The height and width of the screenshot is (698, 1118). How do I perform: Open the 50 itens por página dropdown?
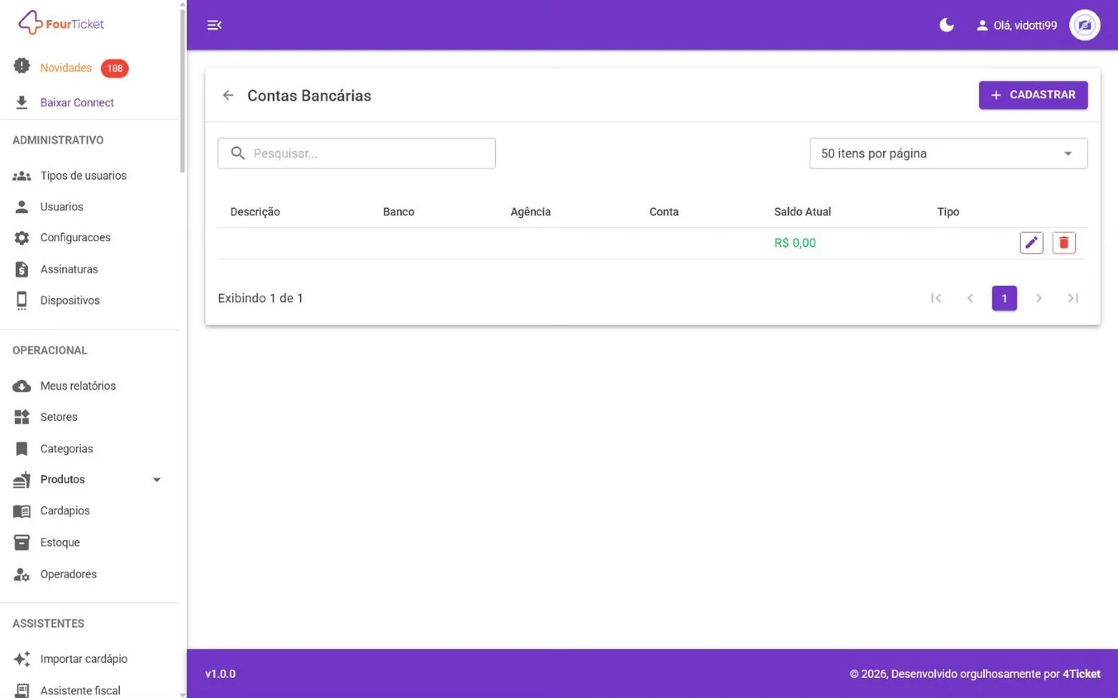pos(948,153)
